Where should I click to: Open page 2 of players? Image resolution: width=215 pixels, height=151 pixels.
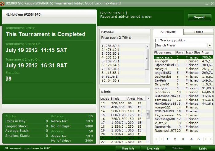tap(175, 139)
